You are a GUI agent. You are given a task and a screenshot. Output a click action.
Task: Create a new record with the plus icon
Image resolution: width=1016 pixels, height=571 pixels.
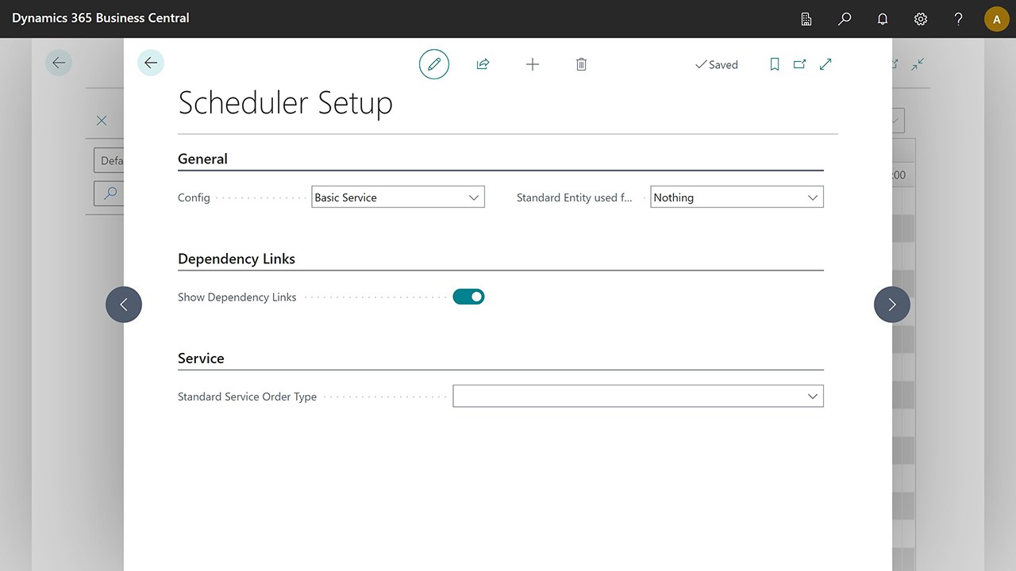[x=532, y=63]
